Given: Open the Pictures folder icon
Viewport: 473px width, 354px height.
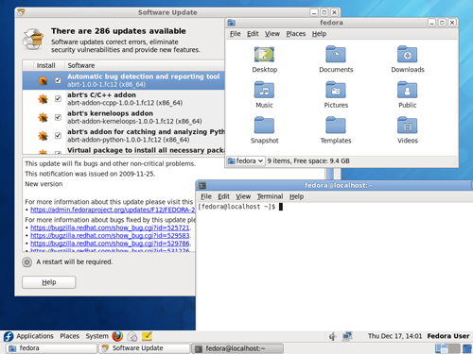Looking at the screenshot, I should point(336,90).
